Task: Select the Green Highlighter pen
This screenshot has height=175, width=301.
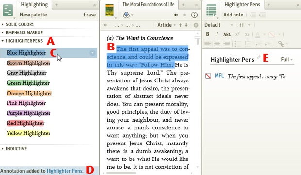Action: point(28,83)
